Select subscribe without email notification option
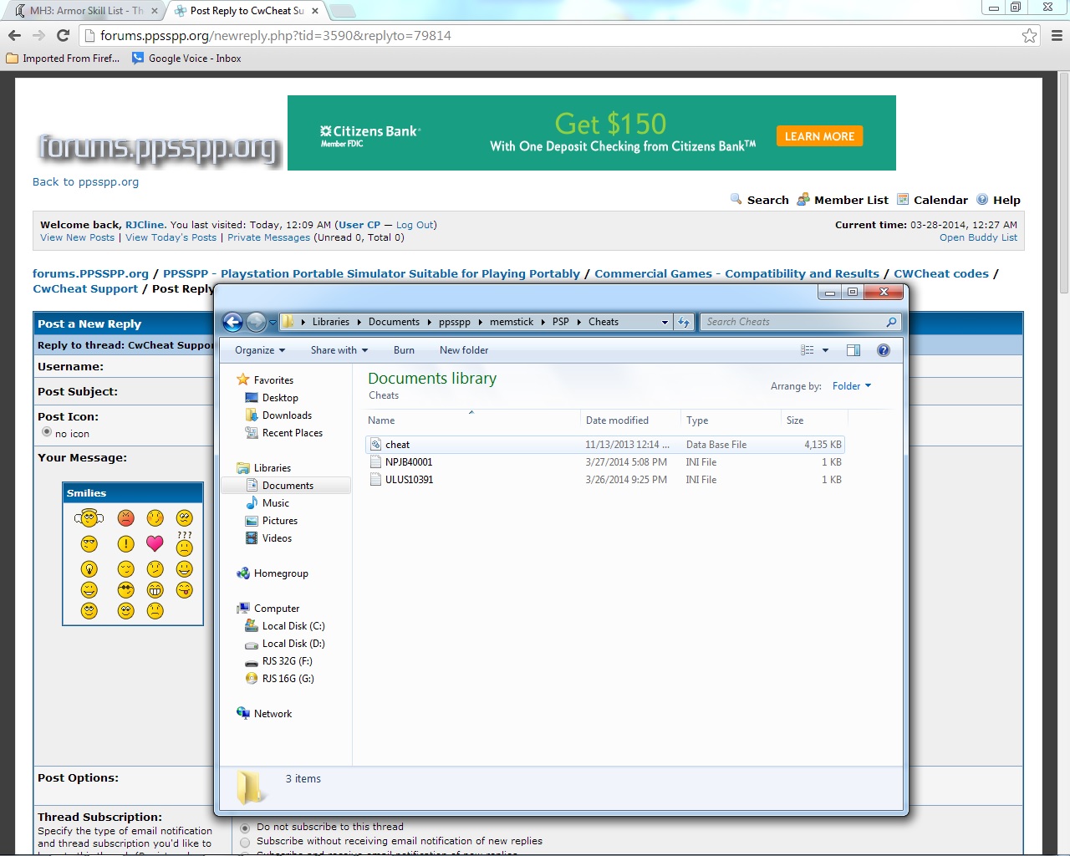Image resolution: width=1070 pixels, height=856 pixels. (x=245, y=842)
